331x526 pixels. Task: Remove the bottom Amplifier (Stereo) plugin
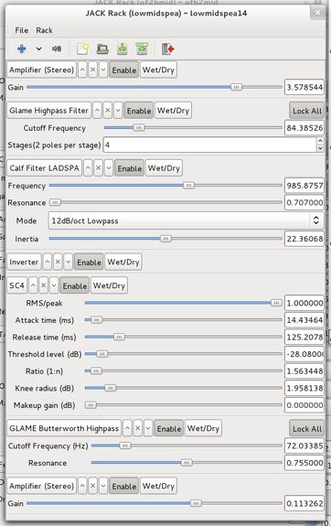(x=93, y=486)
